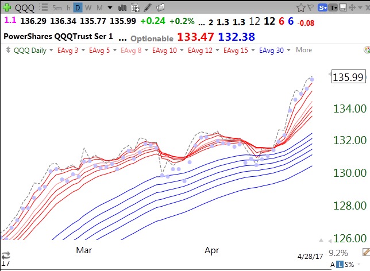The image size is (370, 271).
Task: Click the move window cross-arrows icon
Action: (x=352, y=7)
